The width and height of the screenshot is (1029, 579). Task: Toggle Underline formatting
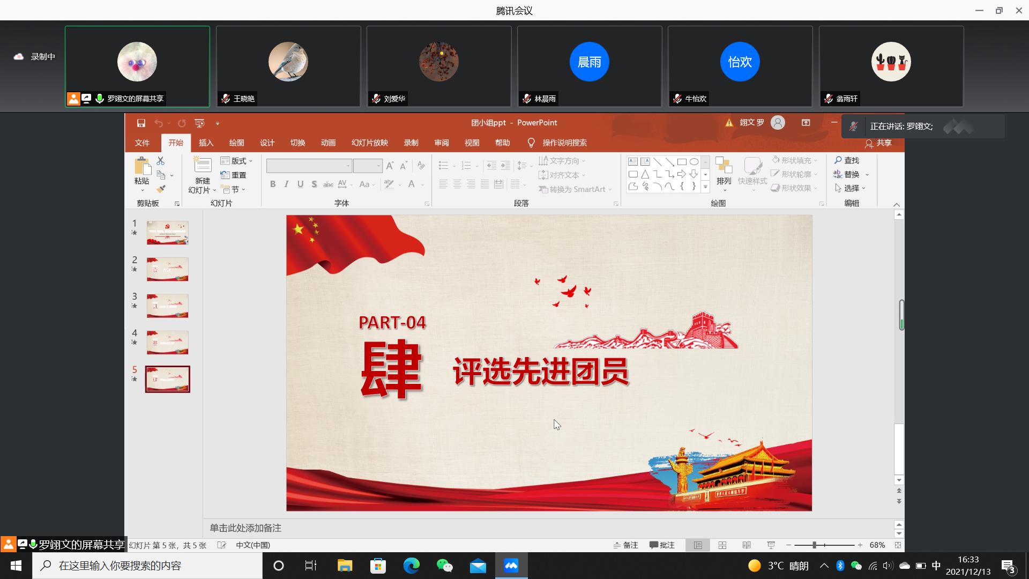point(301,184)
